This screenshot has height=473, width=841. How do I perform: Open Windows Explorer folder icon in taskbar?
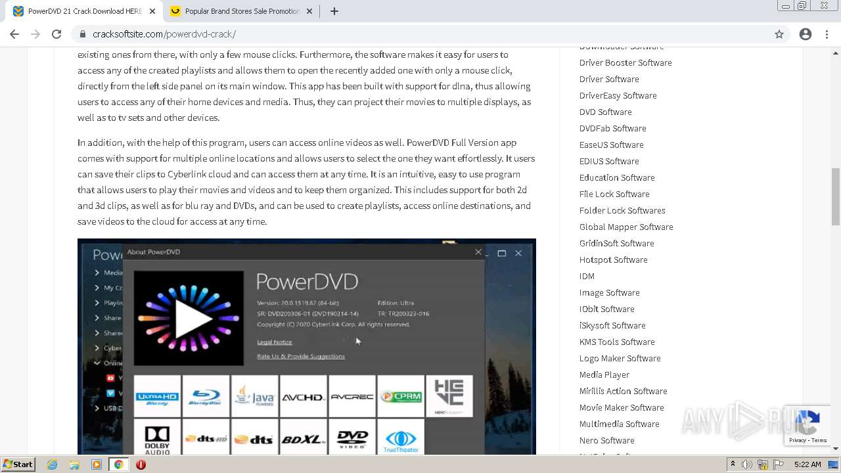pyautogui.click(x=74, y=464)
